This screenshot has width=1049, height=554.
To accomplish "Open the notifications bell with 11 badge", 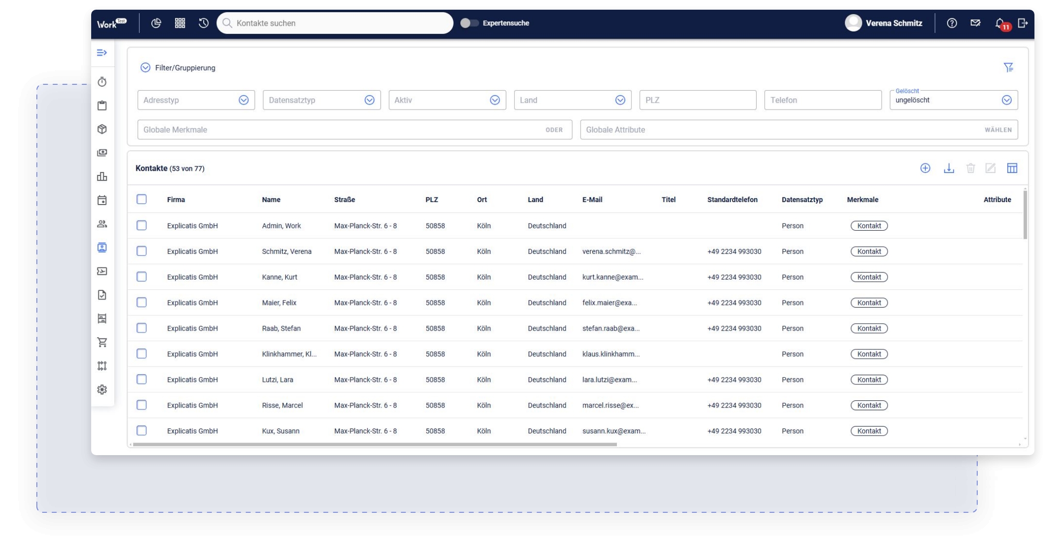I will click(1000, 23).
